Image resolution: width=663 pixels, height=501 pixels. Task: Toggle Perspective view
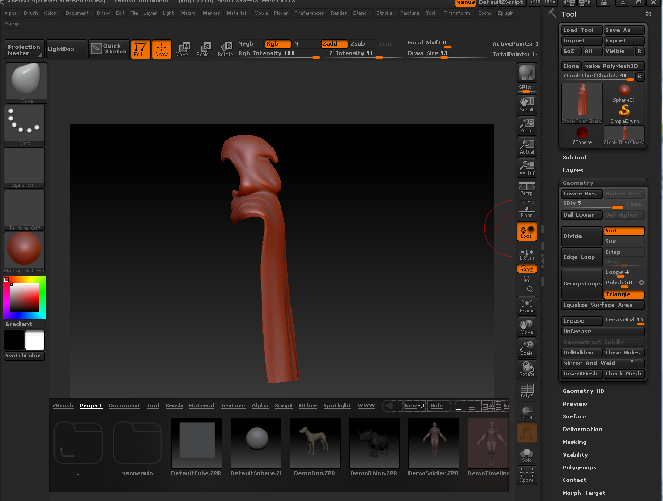526,188
